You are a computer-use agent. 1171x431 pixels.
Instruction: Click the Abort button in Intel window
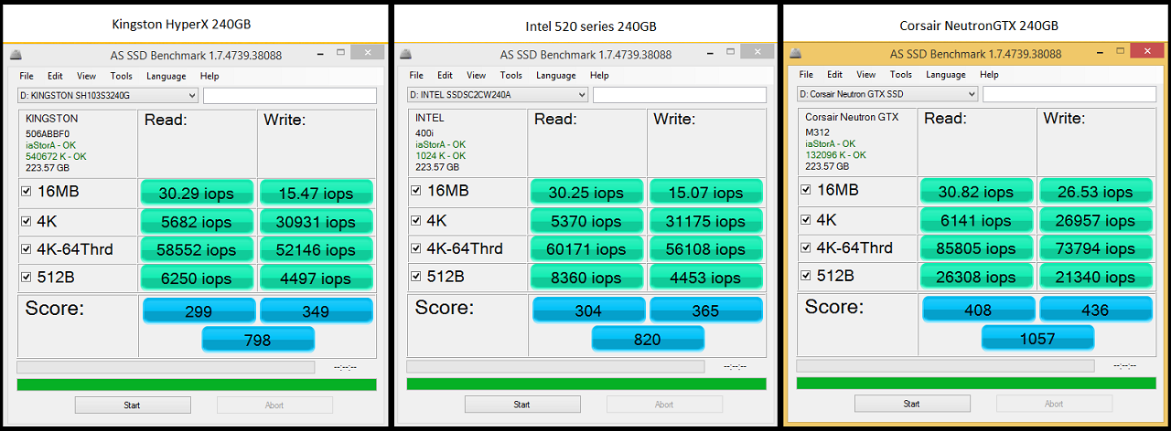(x=664, y=405)
